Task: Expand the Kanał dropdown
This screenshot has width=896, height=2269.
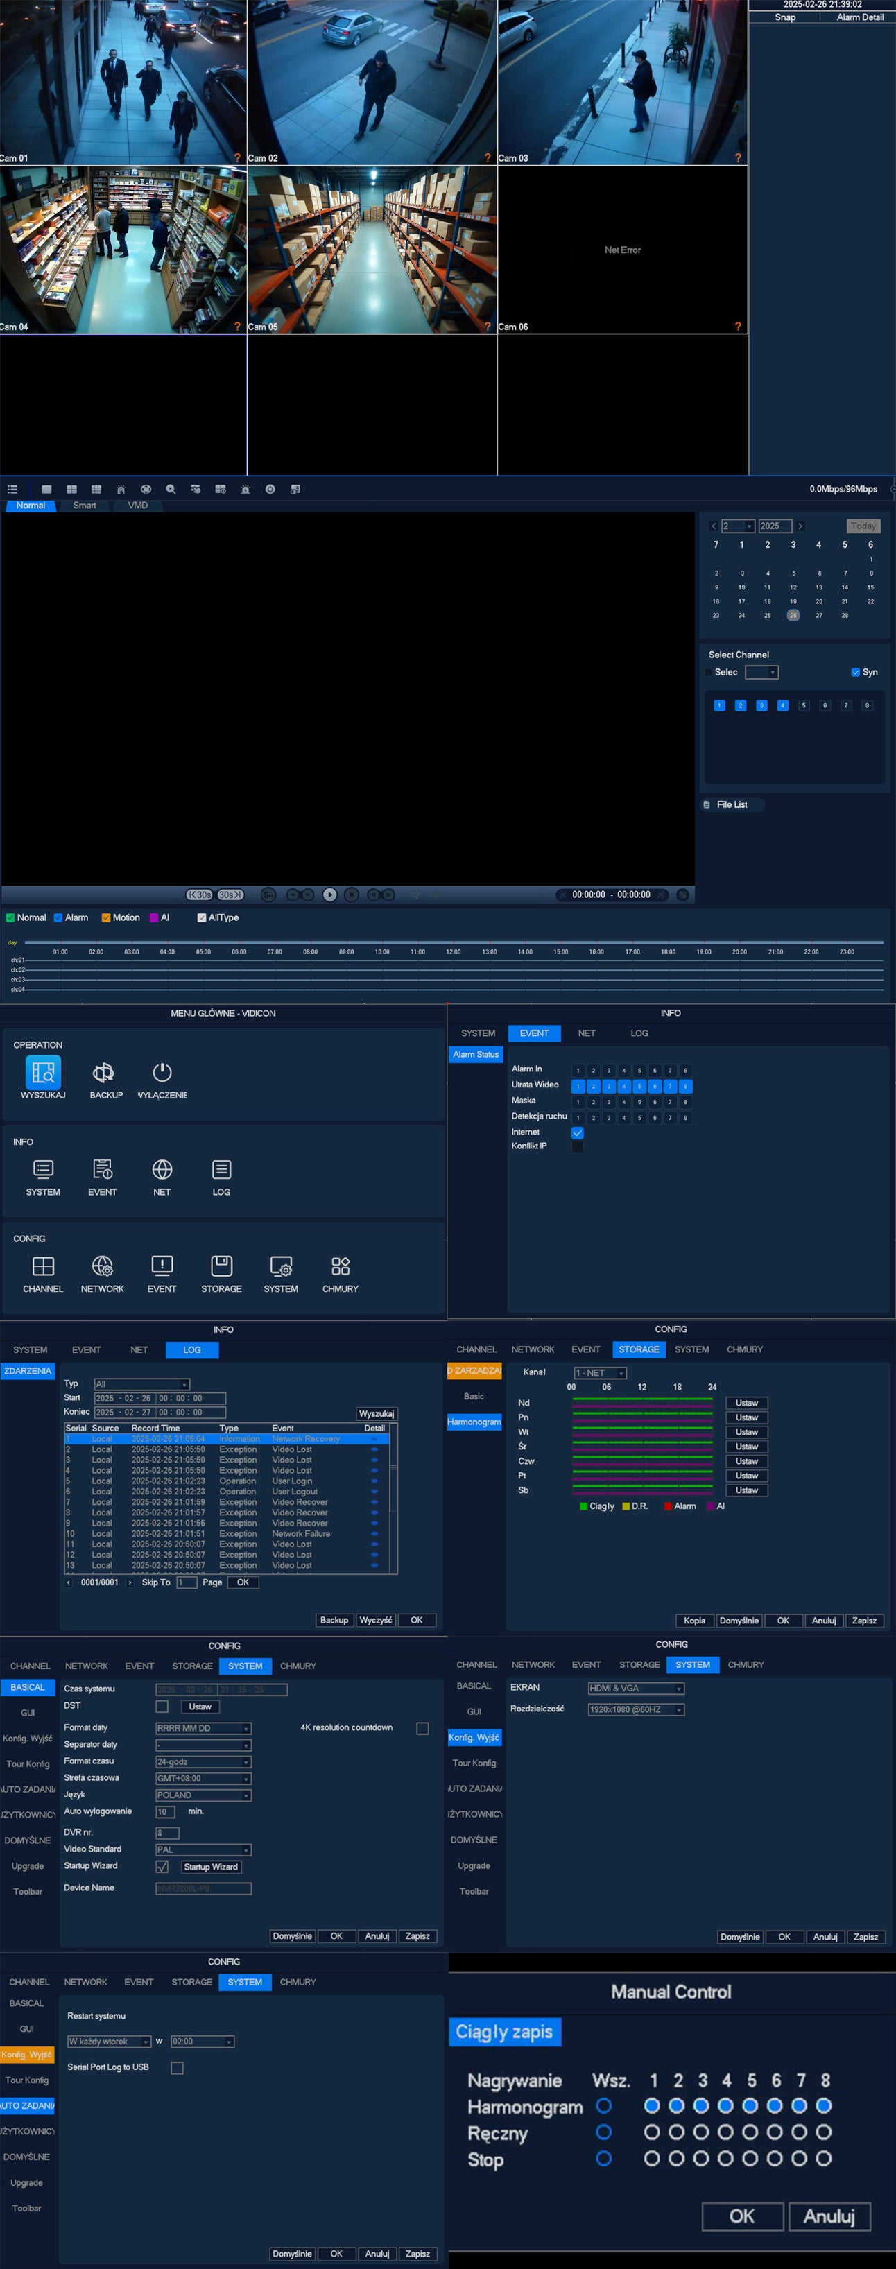Action: (x=600, y=1373)
